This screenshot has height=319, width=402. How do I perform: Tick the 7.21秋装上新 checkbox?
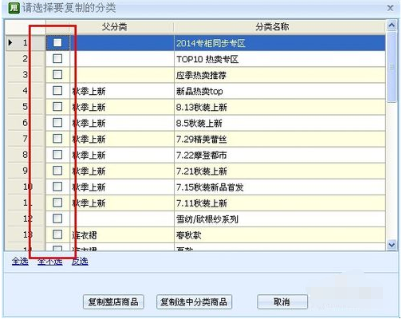pos(57,171)
